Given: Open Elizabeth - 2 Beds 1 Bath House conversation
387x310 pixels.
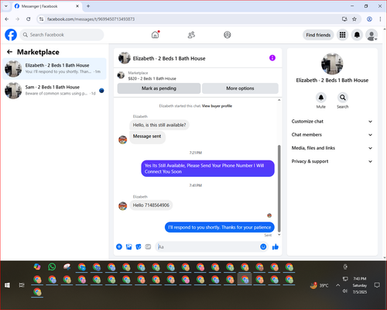Looking at the screenshot, I should [54, 69].
